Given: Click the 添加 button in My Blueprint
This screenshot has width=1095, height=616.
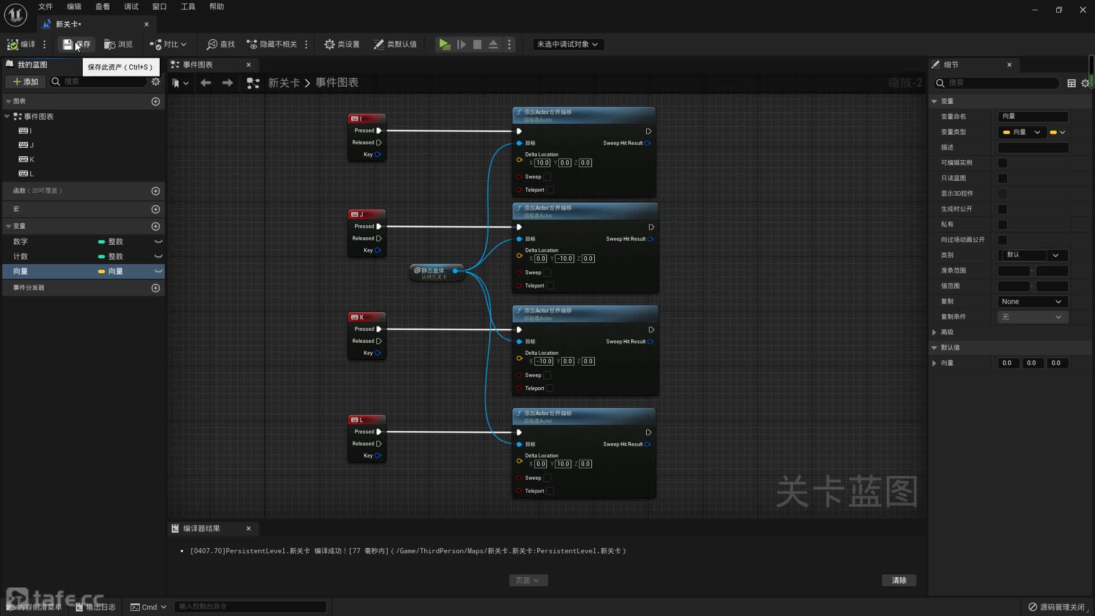Looking at the screenshot, I should [25, 82].
